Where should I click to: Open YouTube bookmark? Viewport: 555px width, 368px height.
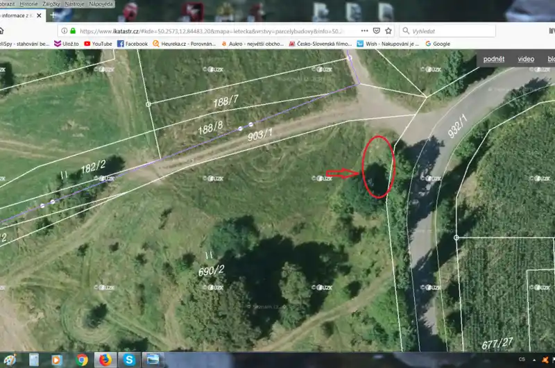tap(98, 44)
